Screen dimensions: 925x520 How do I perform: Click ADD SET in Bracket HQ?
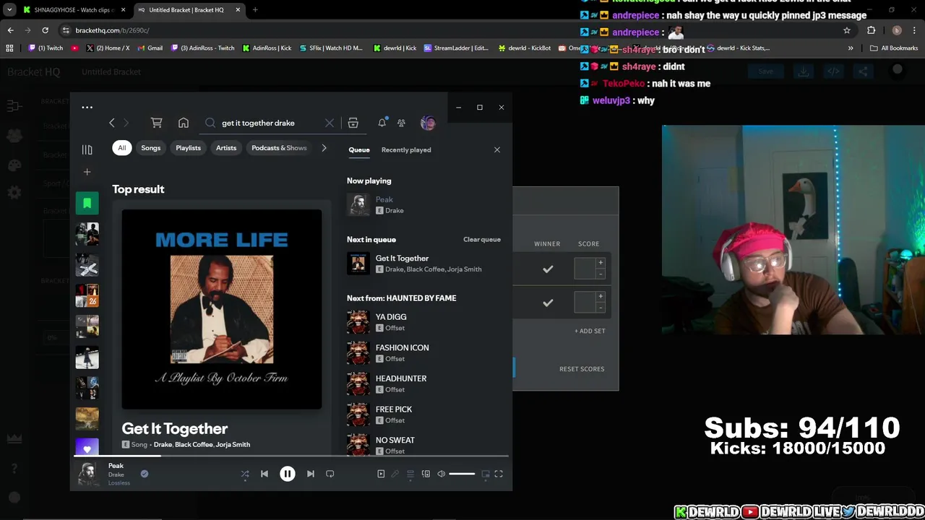590,331
